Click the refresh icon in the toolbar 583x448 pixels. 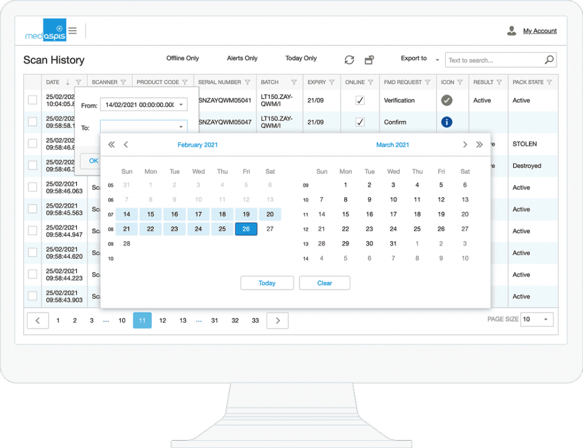pyautogui.click(x=349, y=59)
